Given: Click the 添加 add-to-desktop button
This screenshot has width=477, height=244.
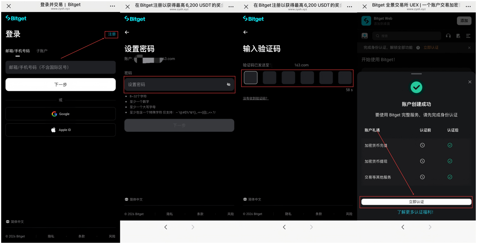Looking at the screenshot, I should (464, 21).
